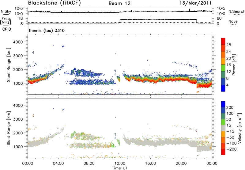245x170 pixels.
Task: Click the strong red power band near 18:00
Action: pyautogui.click(x=166, y=79)
